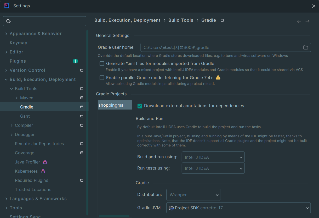The height and width of the screenshot is (218, 319).
Task: Click the folder browse icon for Gradle user home
Action: [x=305, y=47]
